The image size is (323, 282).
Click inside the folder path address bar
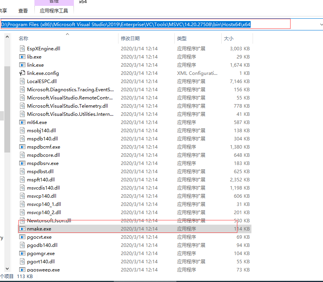(156, 24)
